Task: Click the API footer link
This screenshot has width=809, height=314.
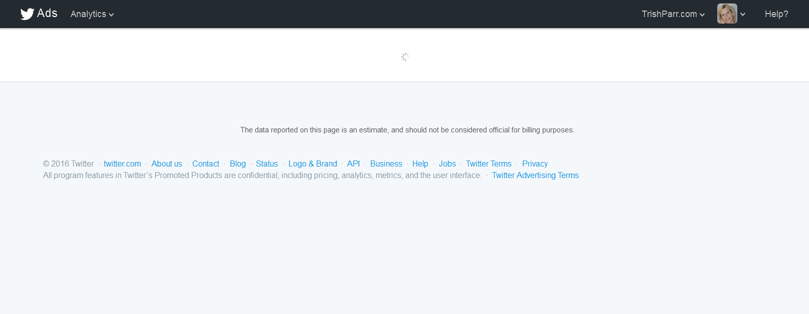Action: point(354,164)
